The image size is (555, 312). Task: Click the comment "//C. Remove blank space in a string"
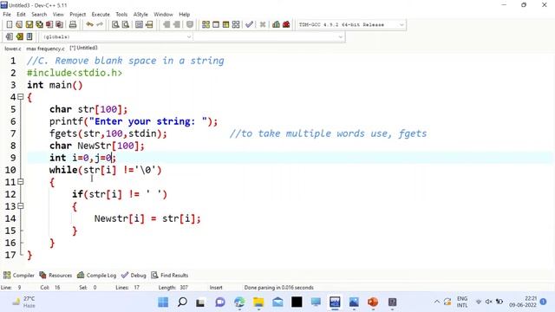[x=125, y=61]
